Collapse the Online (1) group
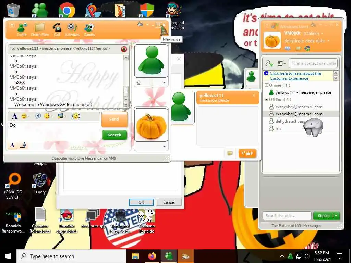The image size is (351, 263). click(266, 85)
